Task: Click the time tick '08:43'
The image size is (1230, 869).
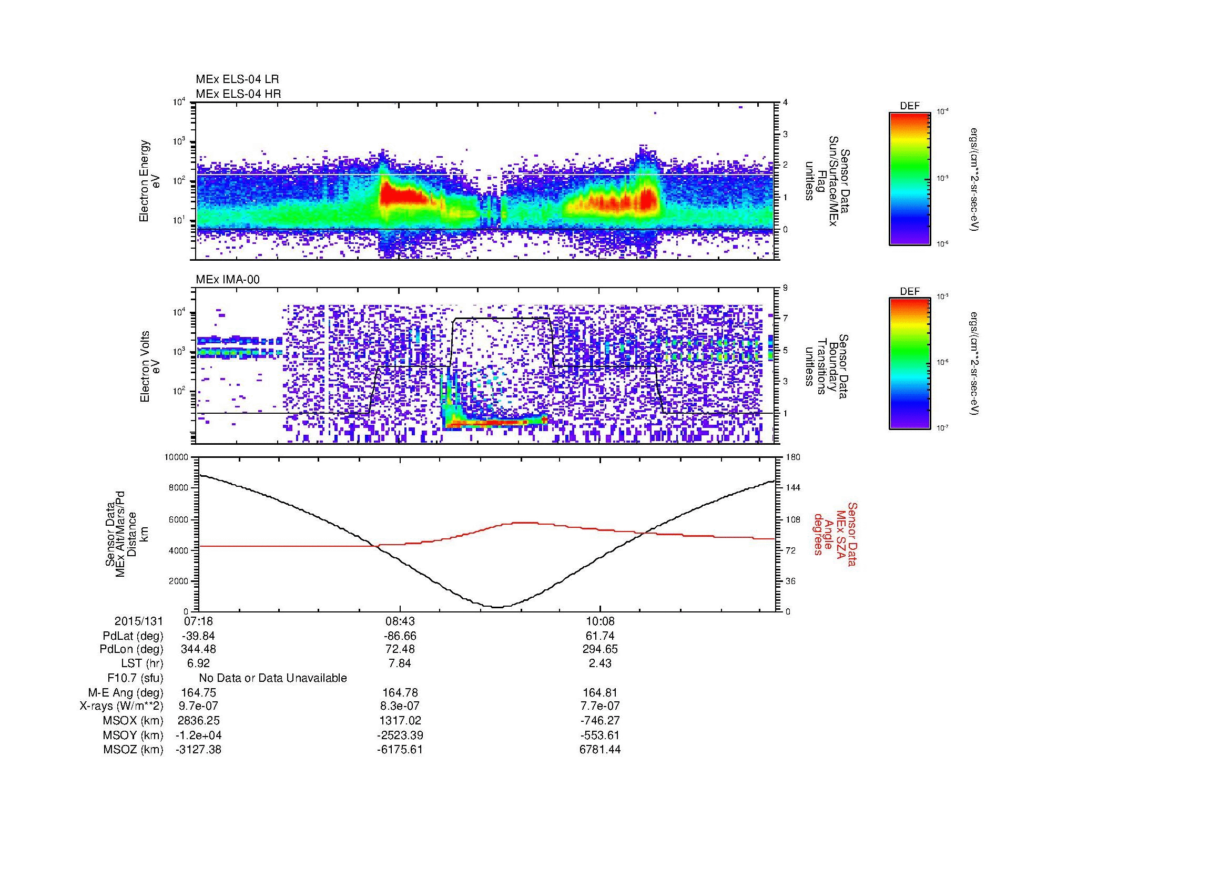Action: pos(400,621)
